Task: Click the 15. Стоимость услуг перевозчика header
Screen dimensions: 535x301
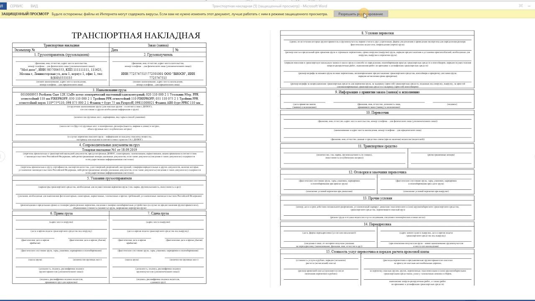Action: pyautogui.click(x=377, y=252)
